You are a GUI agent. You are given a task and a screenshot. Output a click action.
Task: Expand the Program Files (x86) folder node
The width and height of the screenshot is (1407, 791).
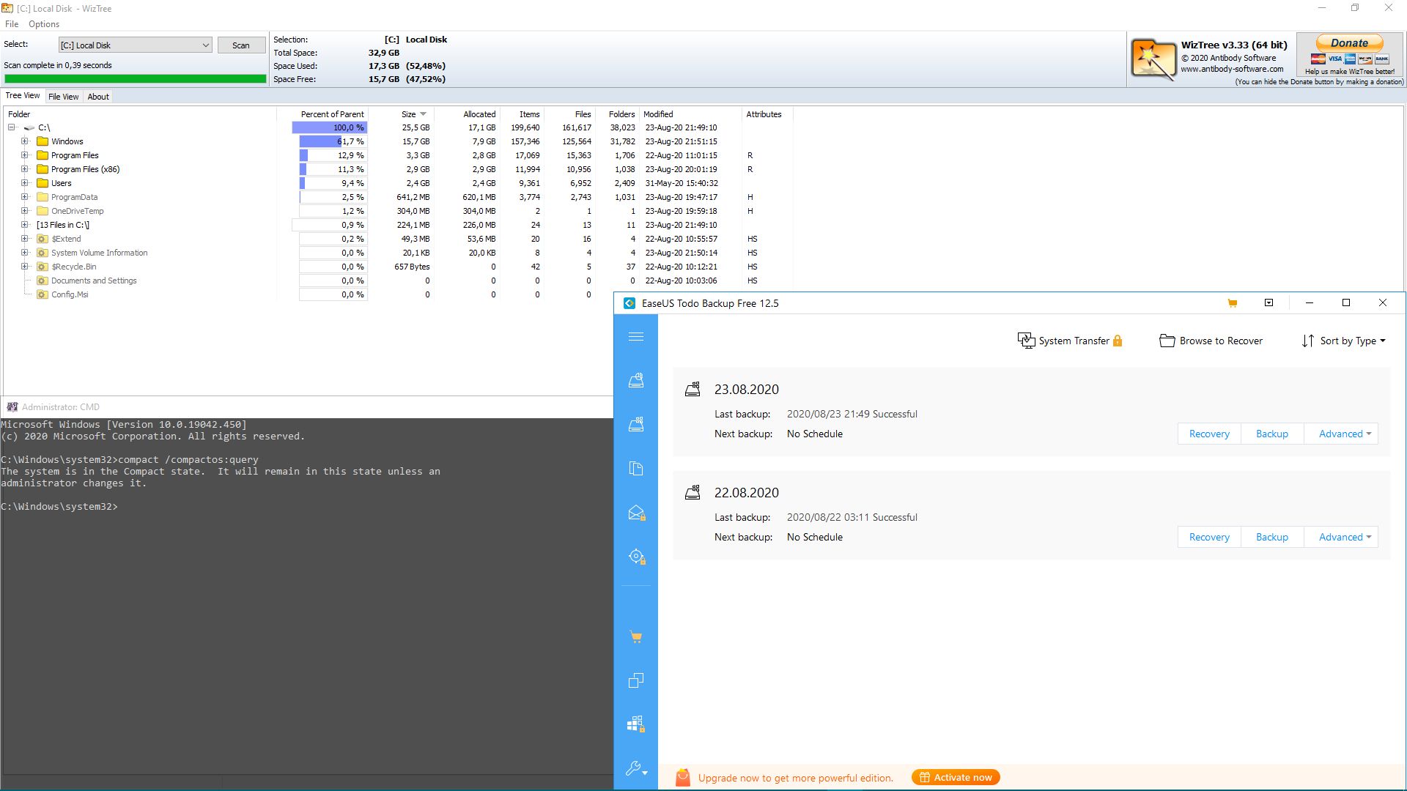point(25,169)
